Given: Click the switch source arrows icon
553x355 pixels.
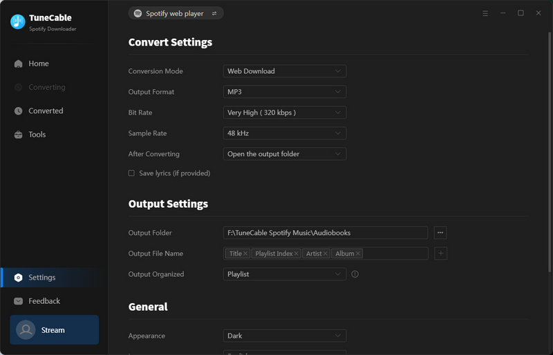Looking at the screenshot, I should coord(214,13).
